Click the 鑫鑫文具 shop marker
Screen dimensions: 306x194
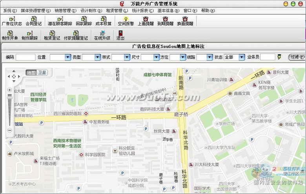point(230,93)
